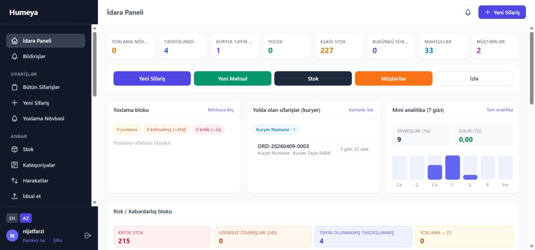Screen dimensions: 535x250
Task: Click the white İzlə button
Action: [474, 78]
